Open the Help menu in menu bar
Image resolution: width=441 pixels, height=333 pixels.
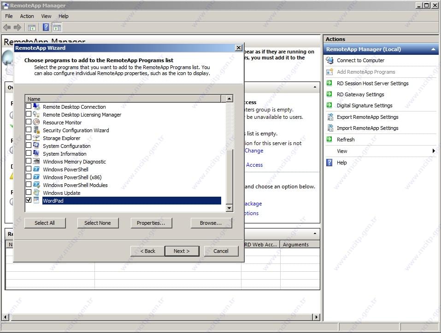[x=63, y=16]
